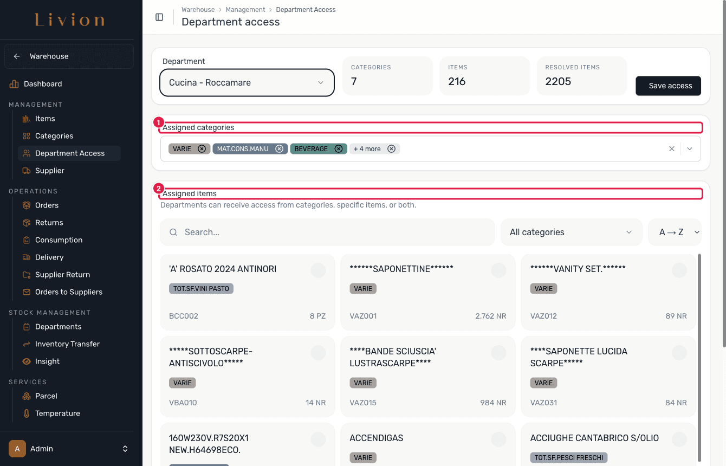Screen dimensions: 726x466
Task: Click the Parcel boxes icon
Action: point(27,396)
